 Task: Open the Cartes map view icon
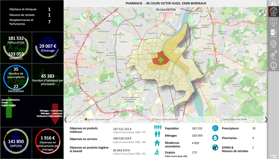point(273,23)
